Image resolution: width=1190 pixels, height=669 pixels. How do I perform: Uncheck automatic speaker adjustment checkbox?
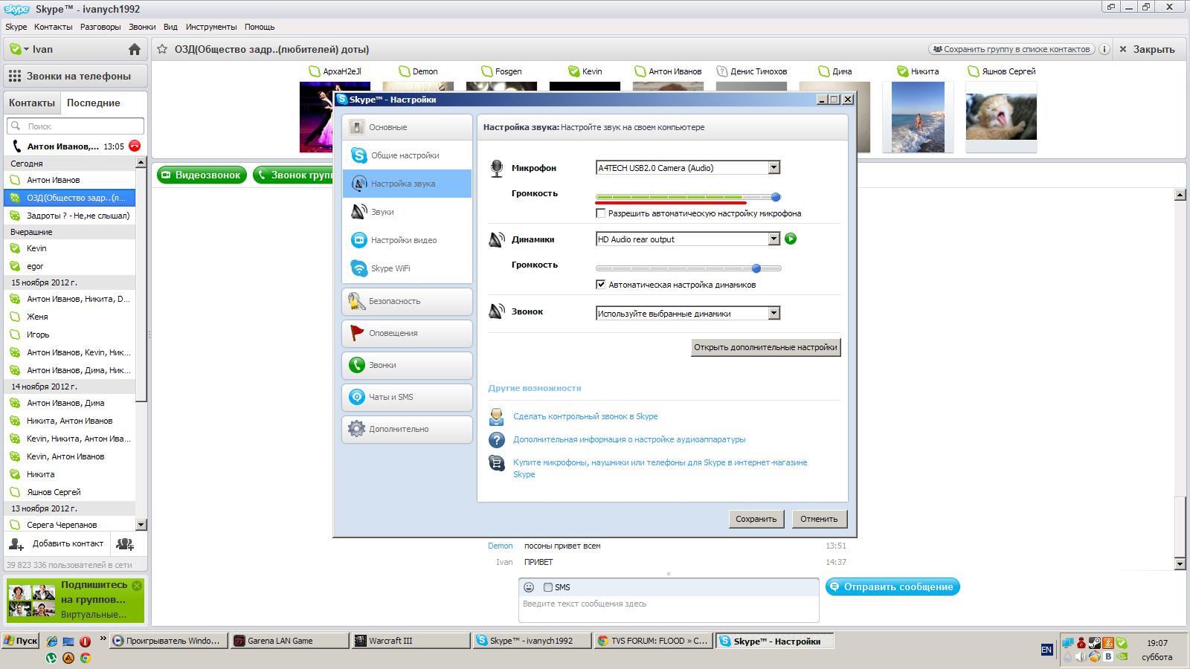[x=601, y=285]
